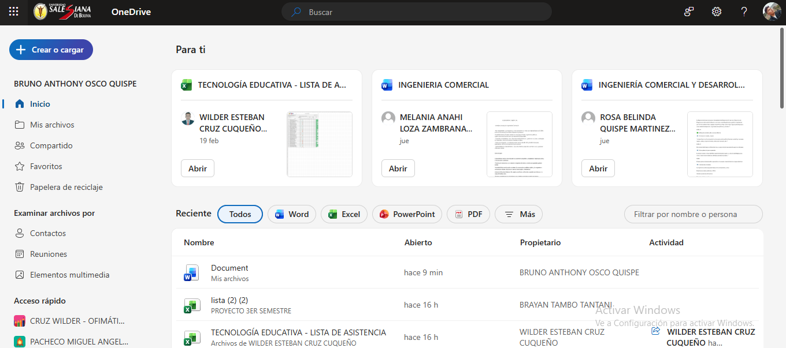This screenshot has height=348, width=786.
Task: Open Mis archivos in sidebar
Action: pos(52,125)
